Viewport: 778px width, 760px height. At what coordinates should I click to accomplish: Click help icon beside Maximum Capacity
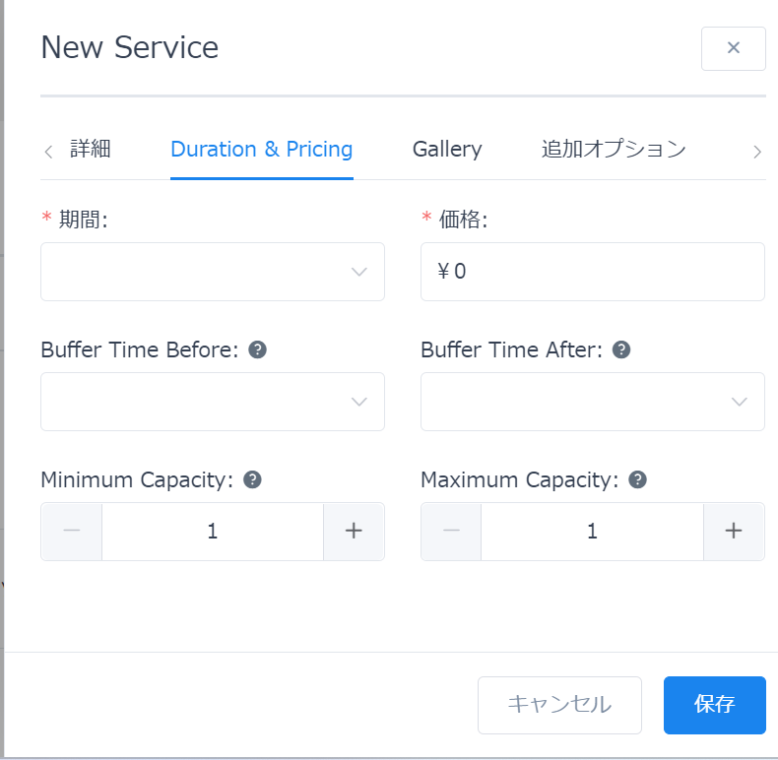pos(637,479)
